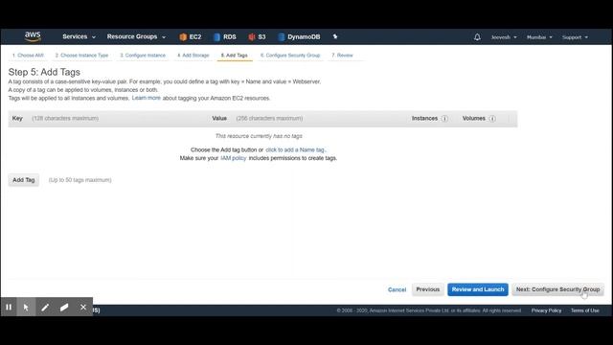Click the pin shortcuts icon
The image size is (613, 345).
(335, 36)
